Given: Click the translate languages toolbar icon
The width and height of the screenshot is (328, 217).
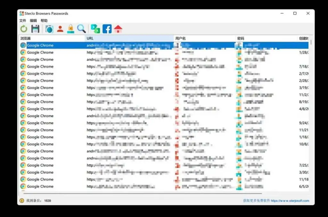Looking at the screenshot, I should [94, 29].
